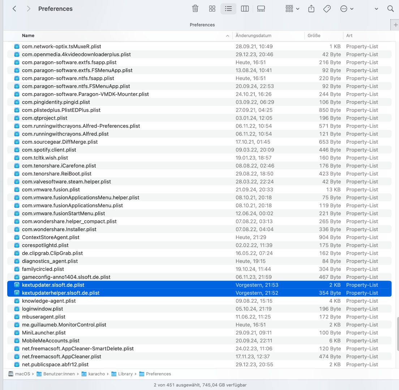Click plist icon of com.spotify.client.plist
The image size is (399, 390).
(x=17, y=150)
